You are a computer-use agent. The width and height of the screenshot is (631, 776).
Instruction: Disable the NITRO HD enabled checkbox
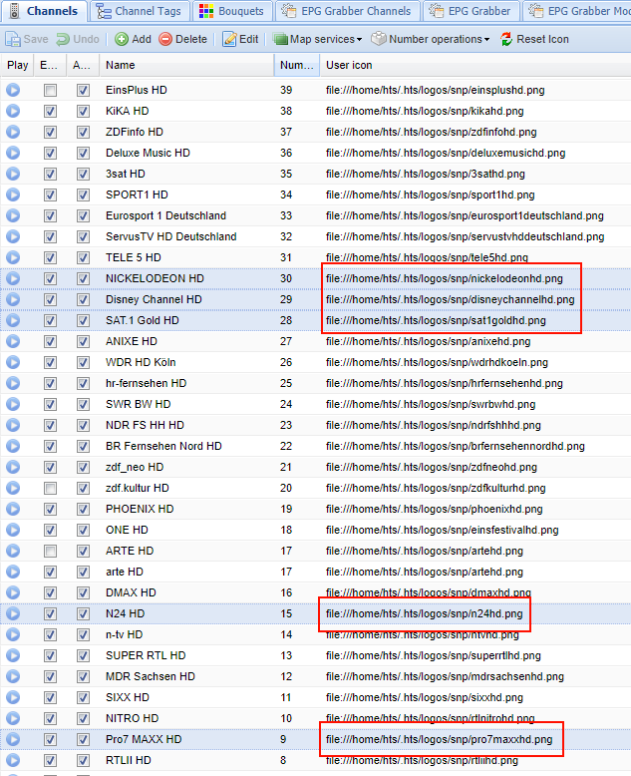pyautogui.click(x=50, y=718)
